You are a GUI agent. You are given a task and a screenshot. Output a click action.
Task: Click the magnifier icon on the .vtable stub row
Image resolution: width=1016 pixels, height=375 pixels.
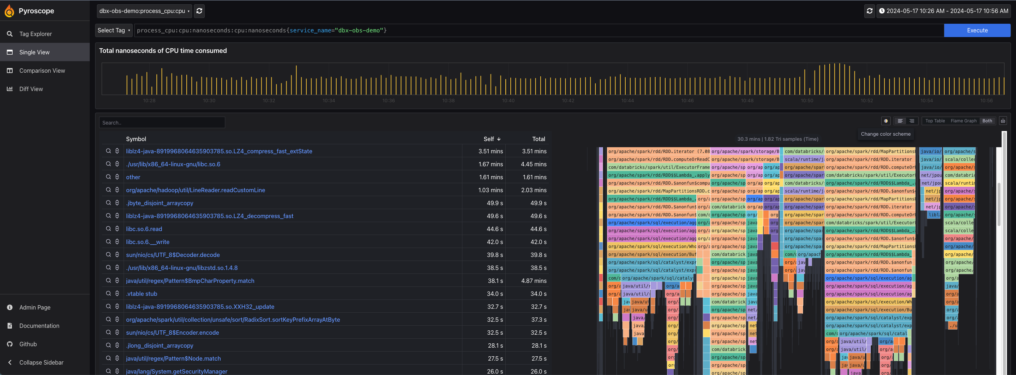pos(108,294)
